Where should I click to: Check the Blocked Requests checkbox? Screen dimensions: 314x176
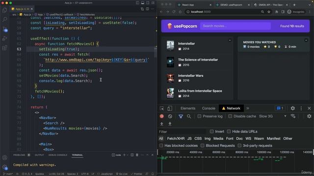pyautogui.click(x=203, y=146)
